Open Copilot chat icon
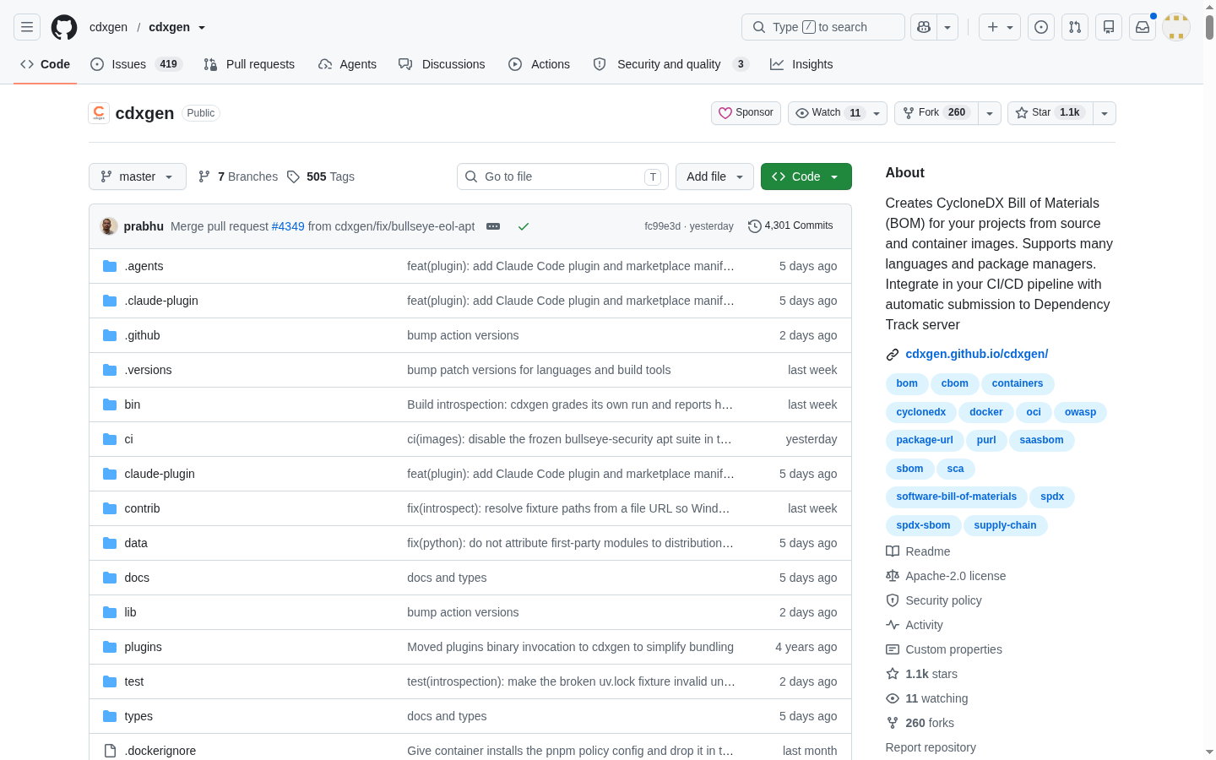 924,27
